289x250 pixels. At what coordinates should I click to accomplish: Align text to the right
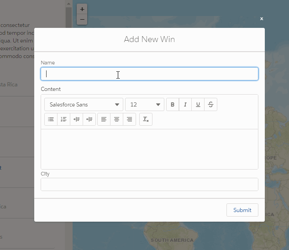click(x=129, y=119)
